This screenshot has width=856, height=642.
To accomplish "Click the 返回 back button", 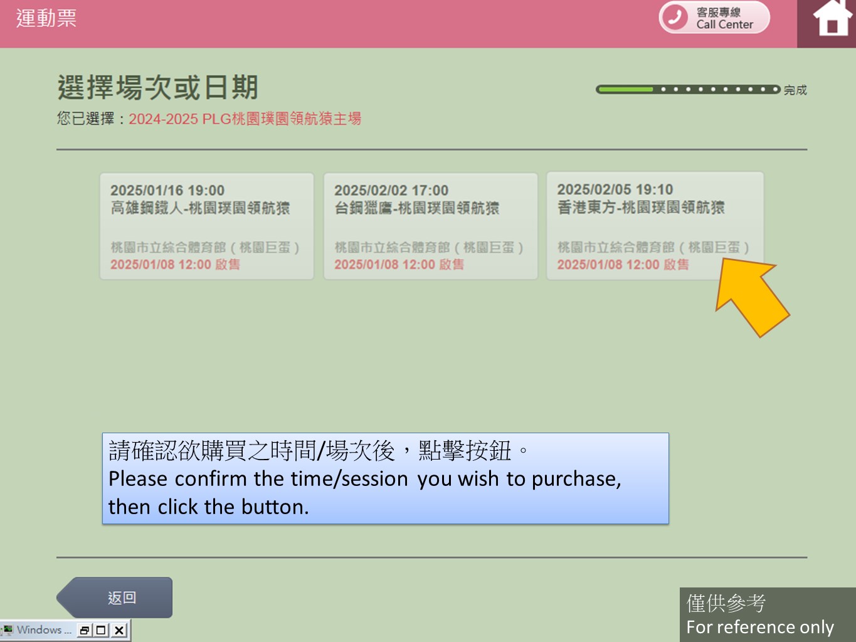I will tap(115, 597).
